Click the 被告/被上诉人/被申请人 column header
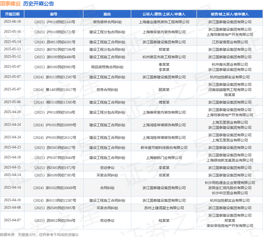 coord(230,14)
